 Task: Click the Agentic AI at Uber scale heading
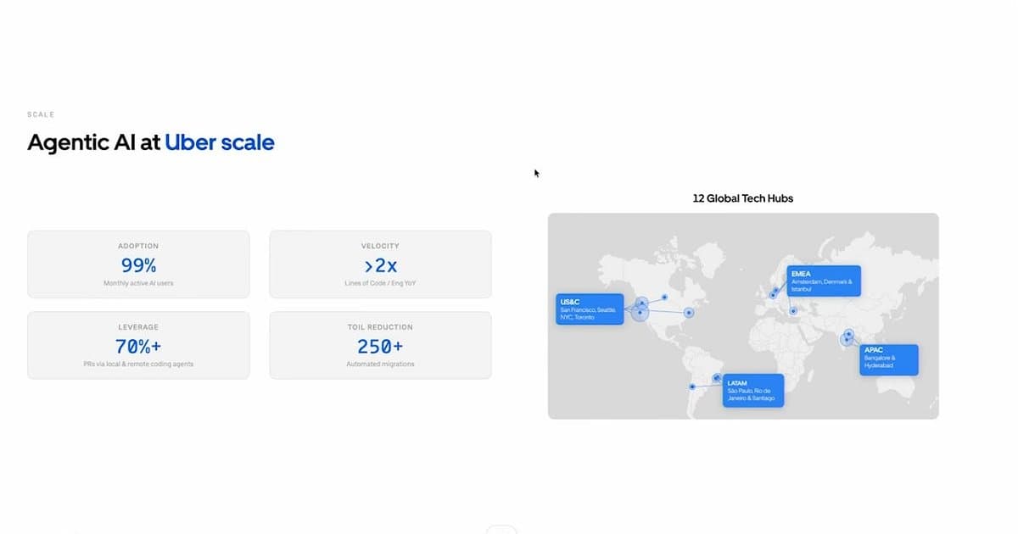pos(151,142)
